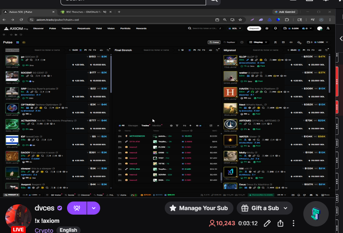Open the filter funnel in trades tracker panel

coord(177,125)
